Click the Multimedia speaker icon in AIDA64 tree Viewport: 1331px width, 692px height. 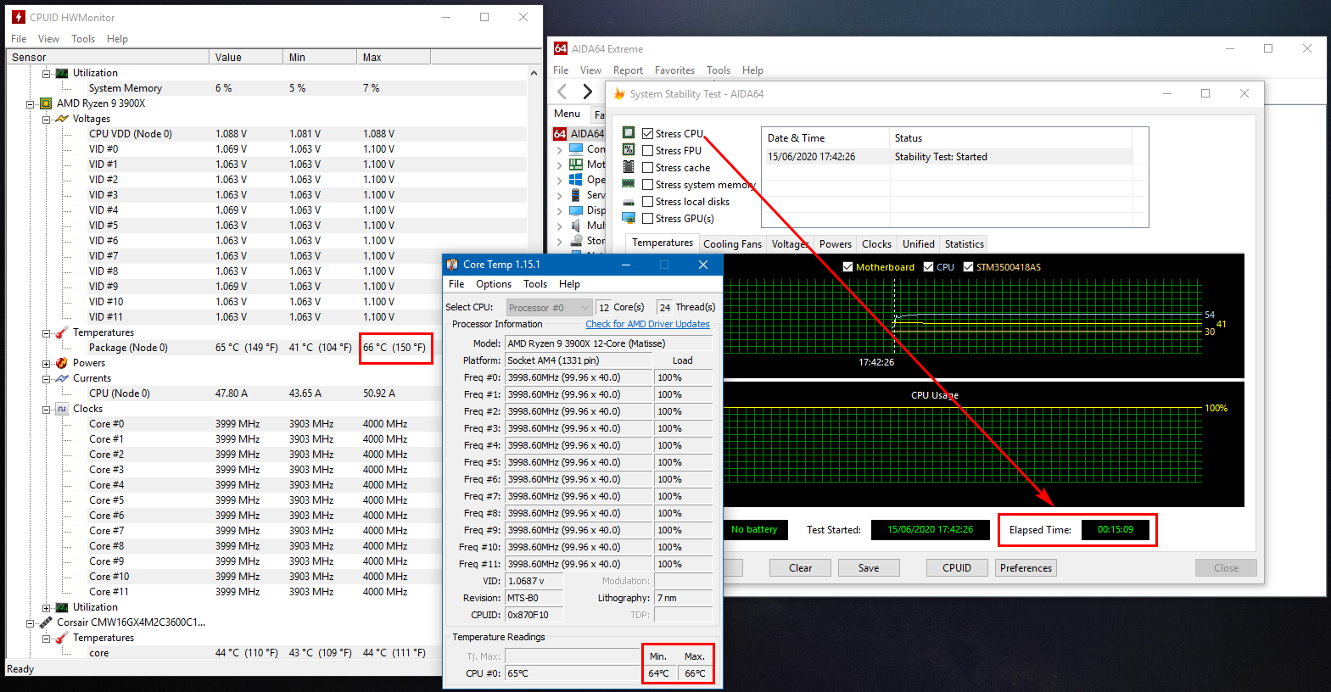pos(576,225)
